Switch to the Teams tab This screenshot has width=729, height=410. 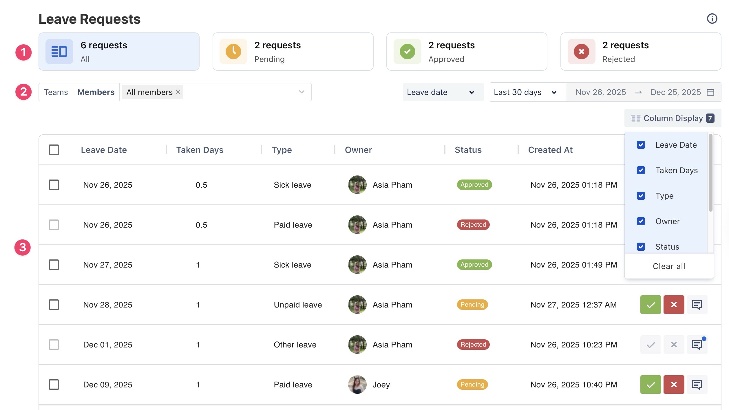tap(56, 92)
